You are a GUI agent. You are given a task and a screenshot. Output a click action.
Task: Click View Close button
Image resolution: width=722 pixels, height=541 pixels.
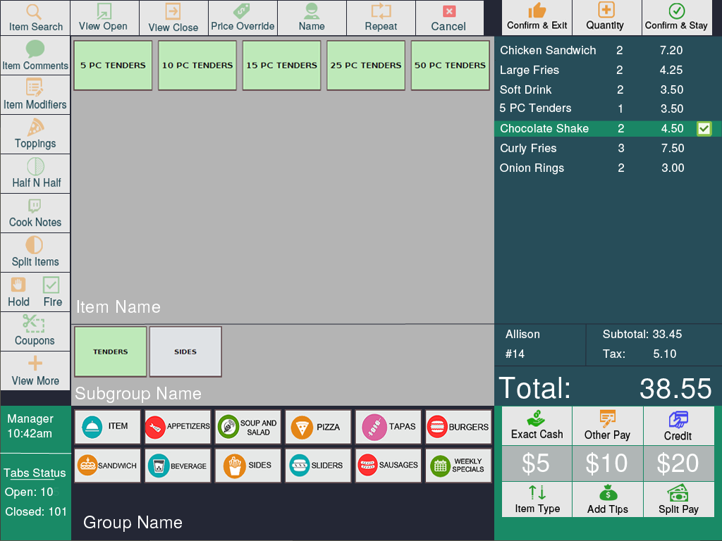tap(173, 18)
